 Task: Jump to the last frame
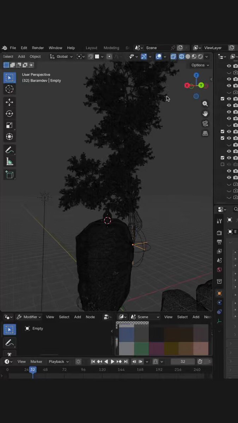[126, 362]
